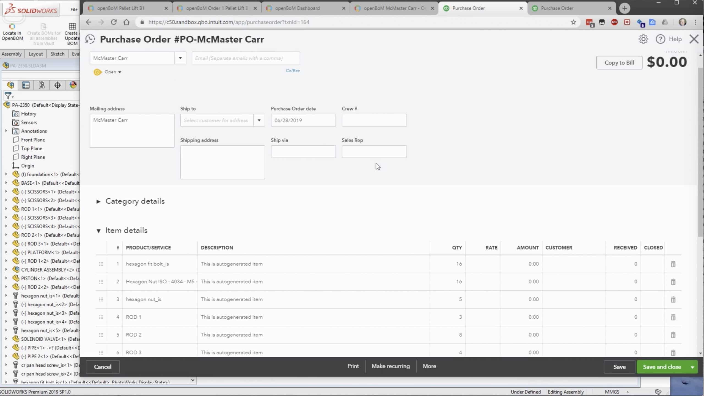
Task: Open Help question mark icon
Action: coord(660,39)
